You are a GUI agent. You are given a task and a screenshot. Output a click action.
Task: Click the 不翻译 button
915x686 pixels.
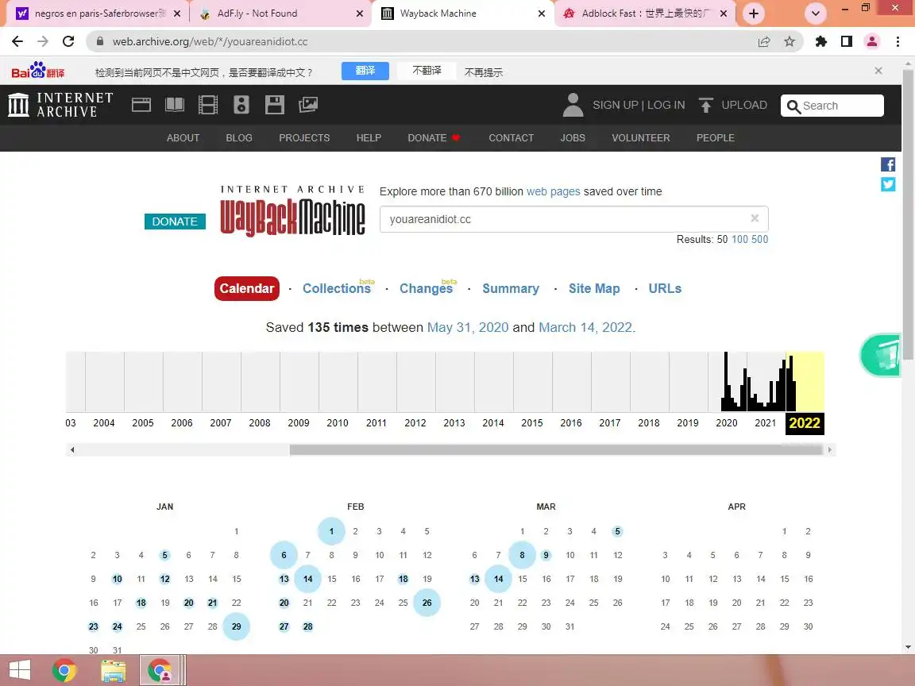pos(427,71)
